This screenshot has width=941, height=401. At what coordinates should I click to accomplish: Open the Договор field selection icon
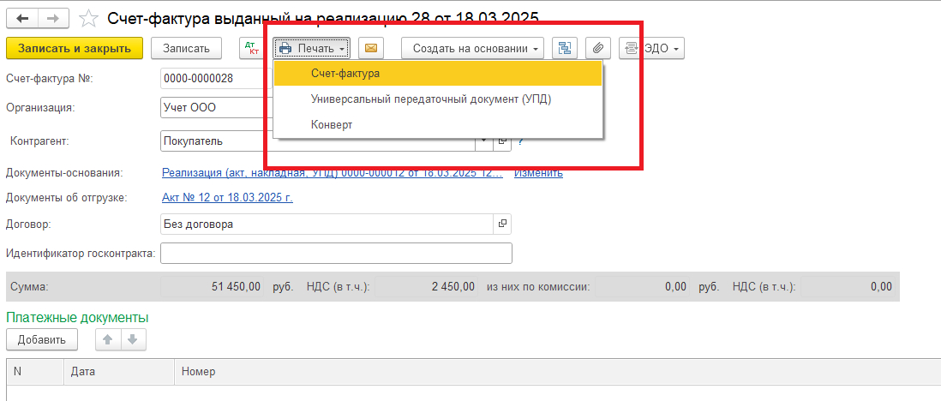pos(503,224)
